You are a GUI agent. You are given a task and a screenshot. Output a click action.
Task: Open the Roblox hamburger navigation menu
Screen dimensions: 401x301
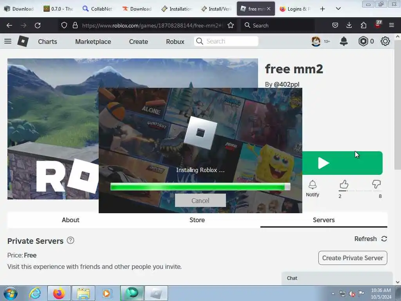click(8, 41)
